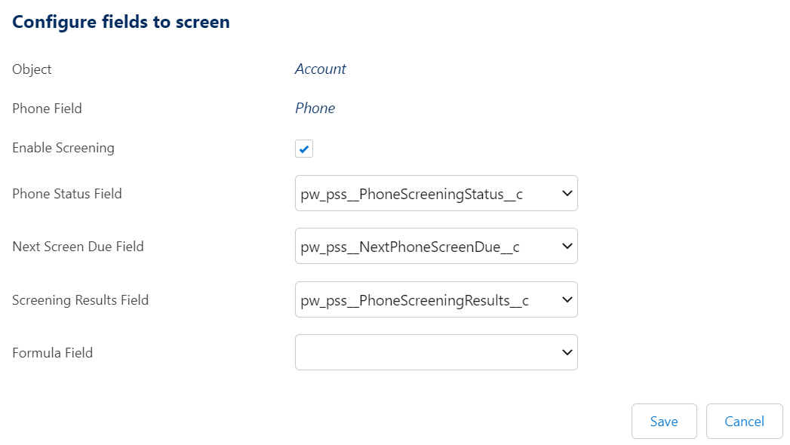
Task: Expand the pw_pss__PhoneScreeningResults__c selector
Action: [x=436, y=299]
